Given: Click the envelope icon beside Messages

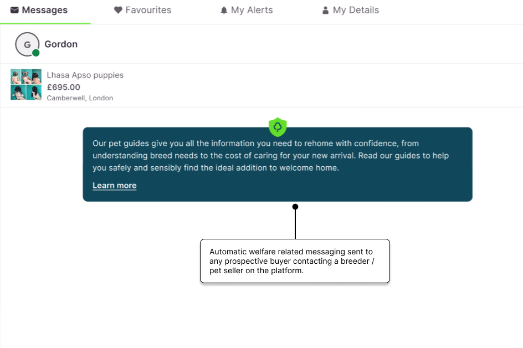Looking at the screenshot, I should 14,10.
